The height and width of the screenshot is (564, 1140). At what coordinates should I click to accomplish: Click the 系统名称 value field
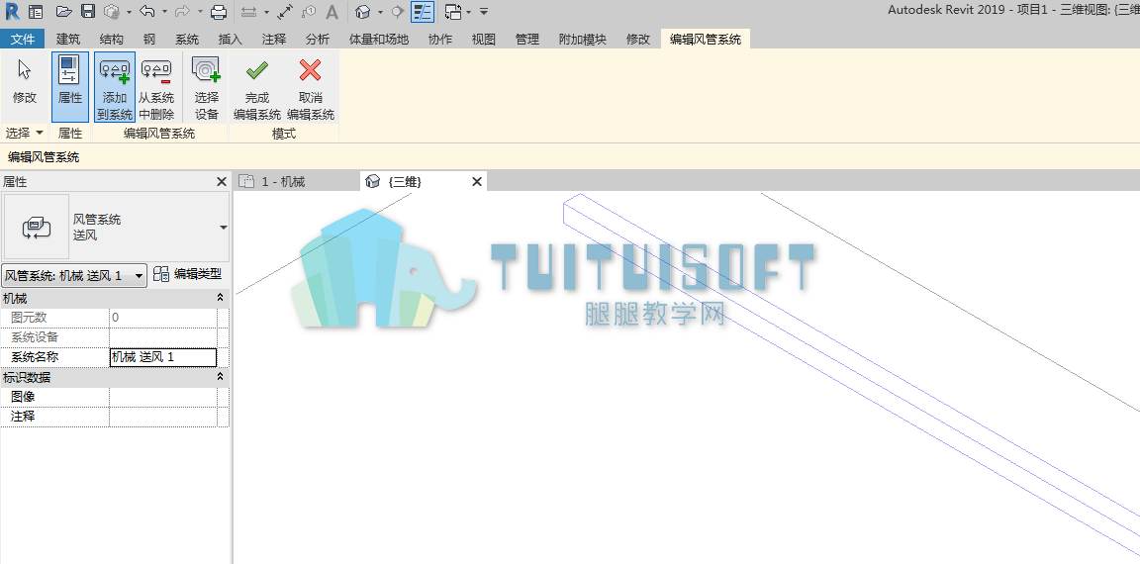[x=163, y=357]
